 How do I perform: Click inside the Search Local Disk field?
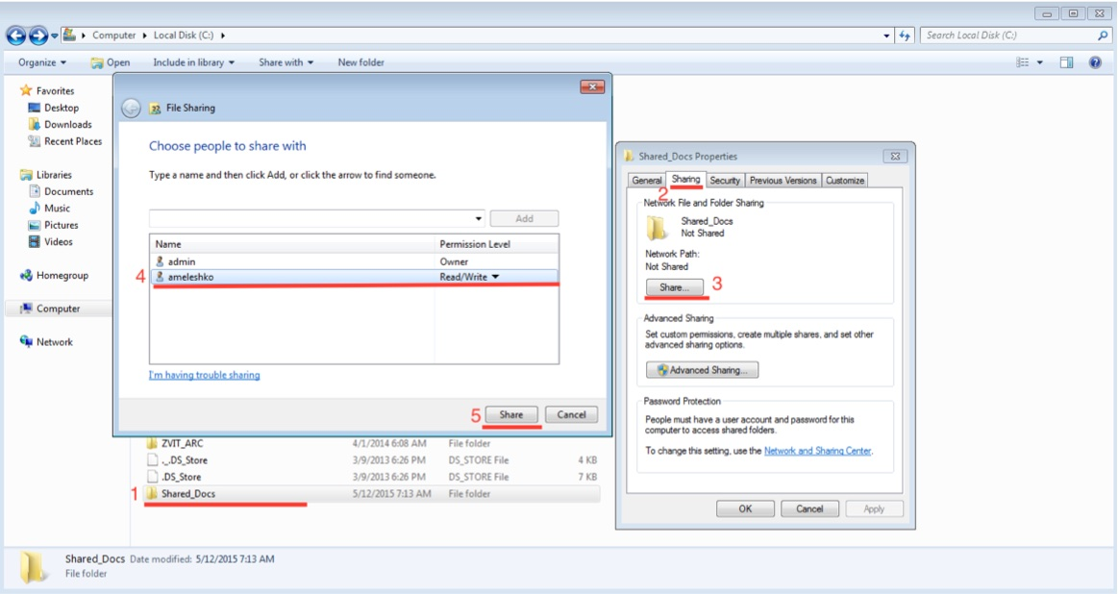[x=1009, y=35]
